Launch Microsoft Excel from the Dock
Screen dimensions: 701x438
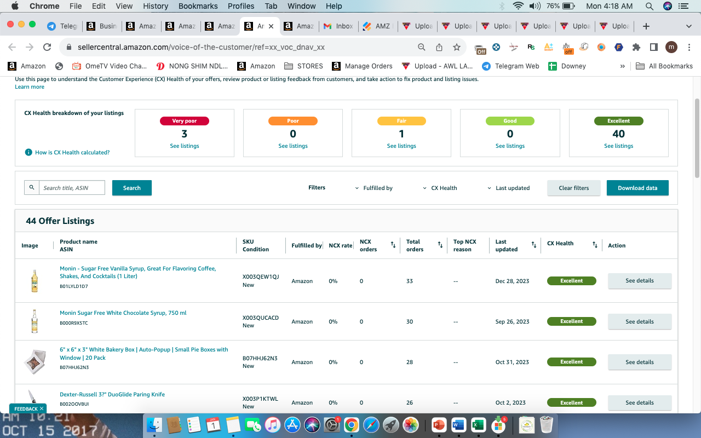point(478,424)
